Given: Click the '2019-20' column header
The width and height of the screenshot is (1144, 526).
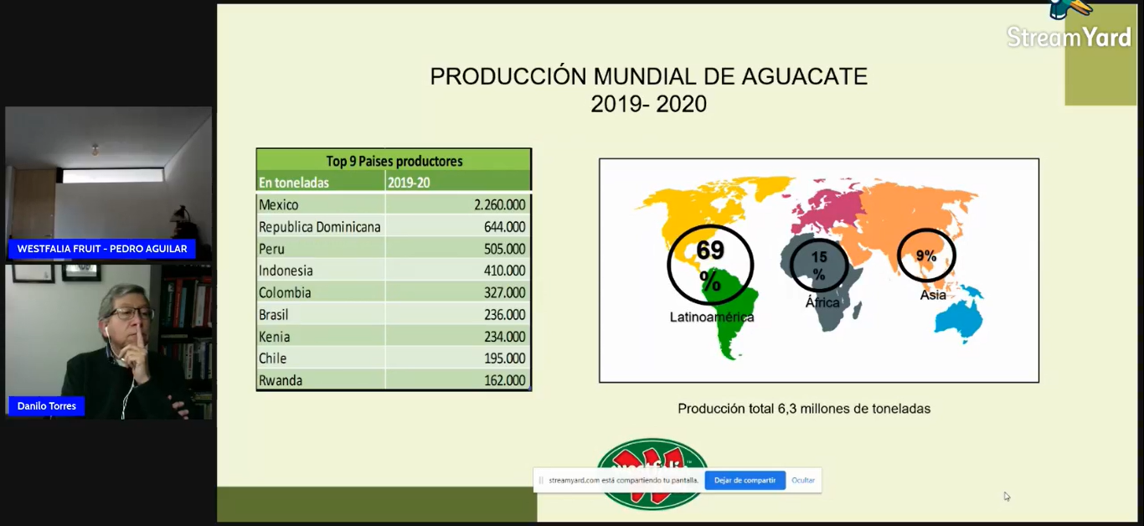Looking at the screenshot, I should 409,182.
